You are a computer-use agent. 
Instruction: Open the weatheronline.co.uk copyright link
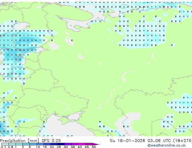(x=166, y=145)
